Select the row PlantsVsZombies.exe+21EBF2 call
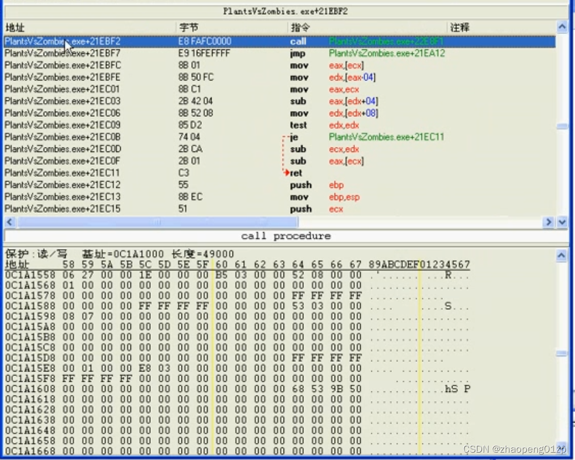This screenshot has height=460, width=575. click(280, 41)
